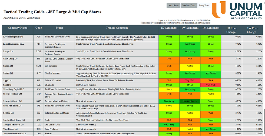
Task: Click the S32 share code
Action: pos(38,113)
